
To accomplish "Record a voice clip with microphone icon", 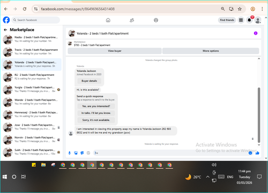I will [x=70, y=153].
